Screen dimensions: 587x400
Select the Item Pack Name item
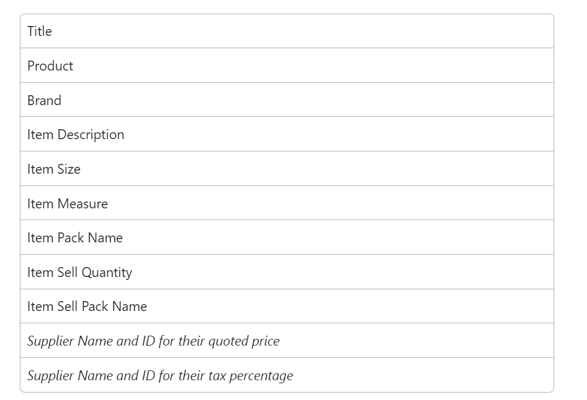tap(287, 237)
